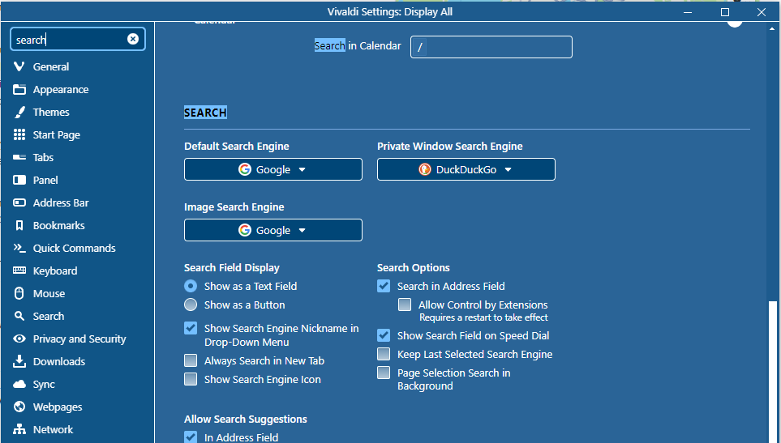Click the Google logo in Image Search Engine

(245, 230)
